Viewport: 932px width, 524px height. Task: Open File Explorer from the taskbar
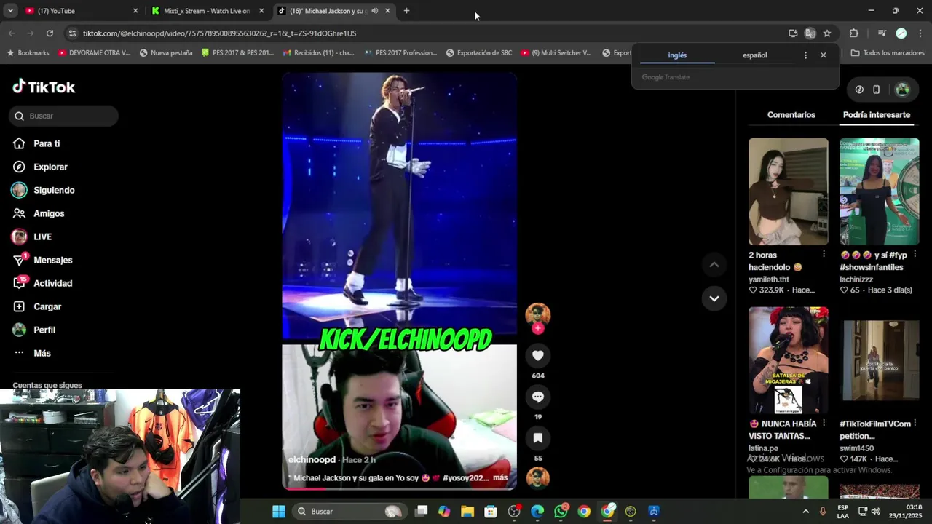[467, 512]
